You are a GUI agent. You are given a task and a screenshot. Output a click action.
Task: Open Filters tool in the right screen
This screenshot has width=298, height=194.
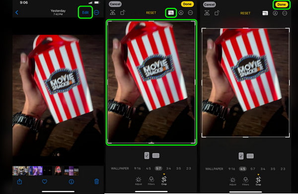coord(245,181)
